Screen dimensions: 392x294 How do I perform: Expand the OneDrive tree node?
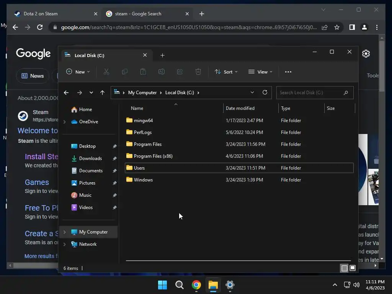tap(64, 122)
